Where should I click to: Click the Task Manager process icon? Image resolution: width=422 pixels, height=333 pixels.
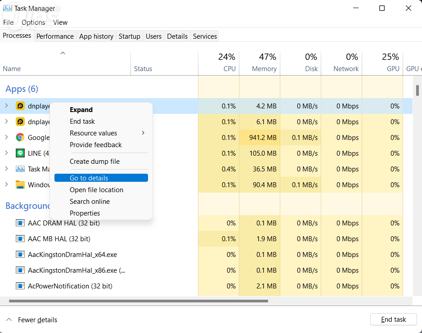point(20,169)
